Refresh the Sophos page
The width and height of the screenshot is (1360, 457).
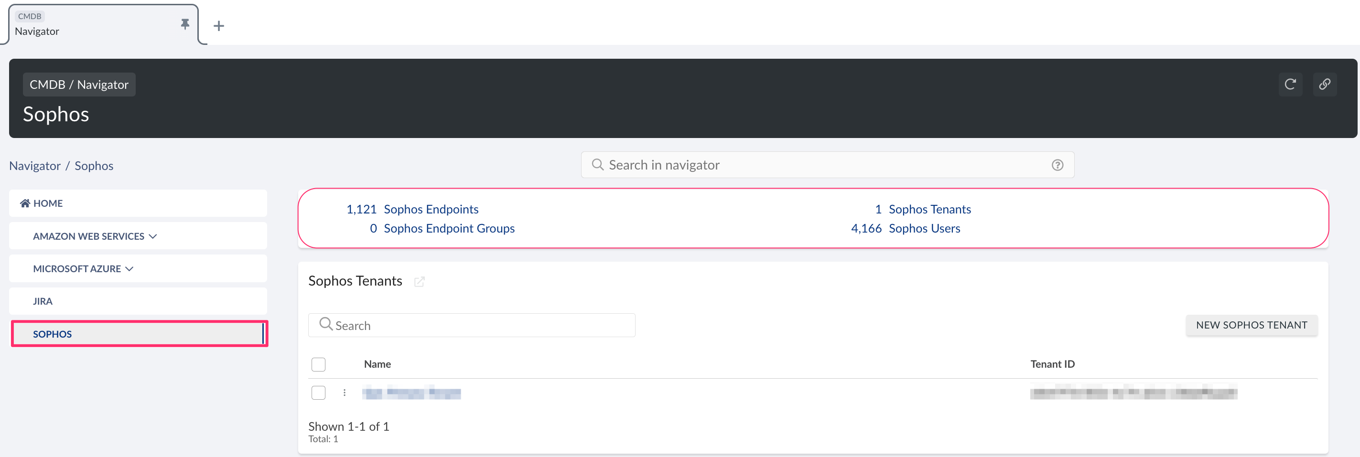point(1290,84)
